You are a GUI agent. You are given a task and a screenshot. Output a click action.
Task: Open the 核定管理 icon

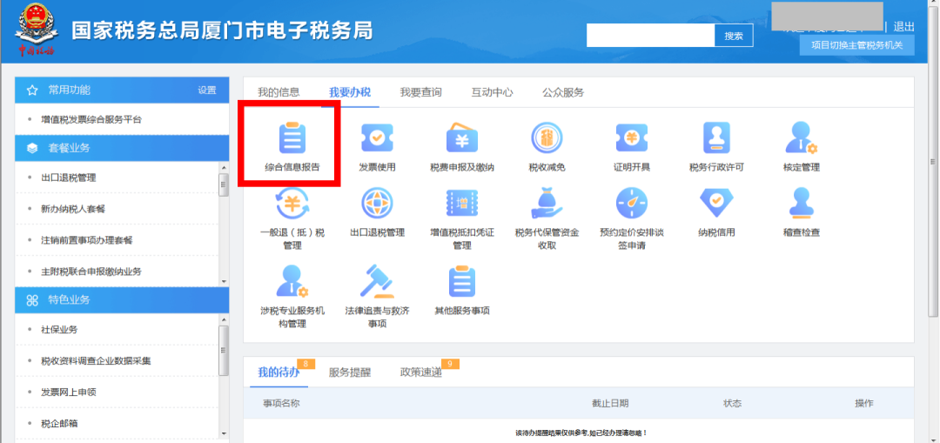(x=801, y=138)
